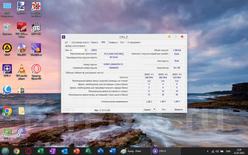Screen dimensions: 248x155
Task: Launch PDF-XChange Editor desktop shortcut
Action: pos(22,30)
